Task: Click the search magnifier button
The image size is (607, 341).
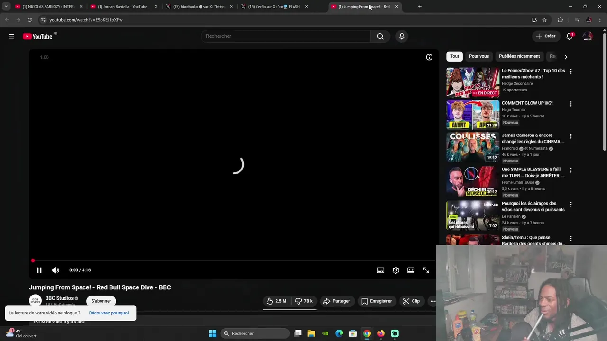Action: 380,36
